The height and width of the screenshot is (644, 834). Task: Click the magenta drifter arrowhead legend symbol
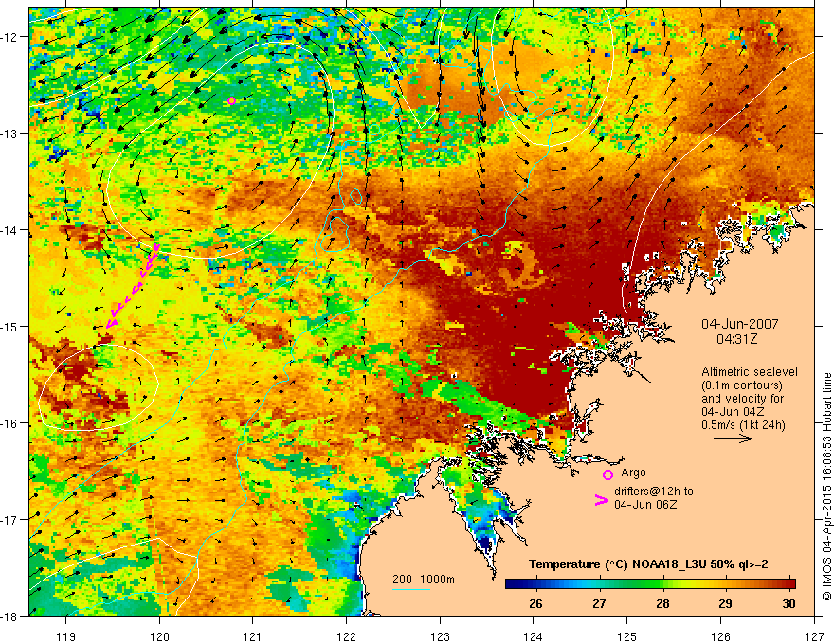point(602,500)
